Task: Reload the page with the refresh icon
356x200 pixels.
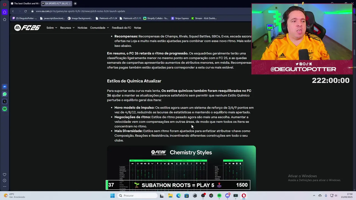Action: click(x=25, y=11)
